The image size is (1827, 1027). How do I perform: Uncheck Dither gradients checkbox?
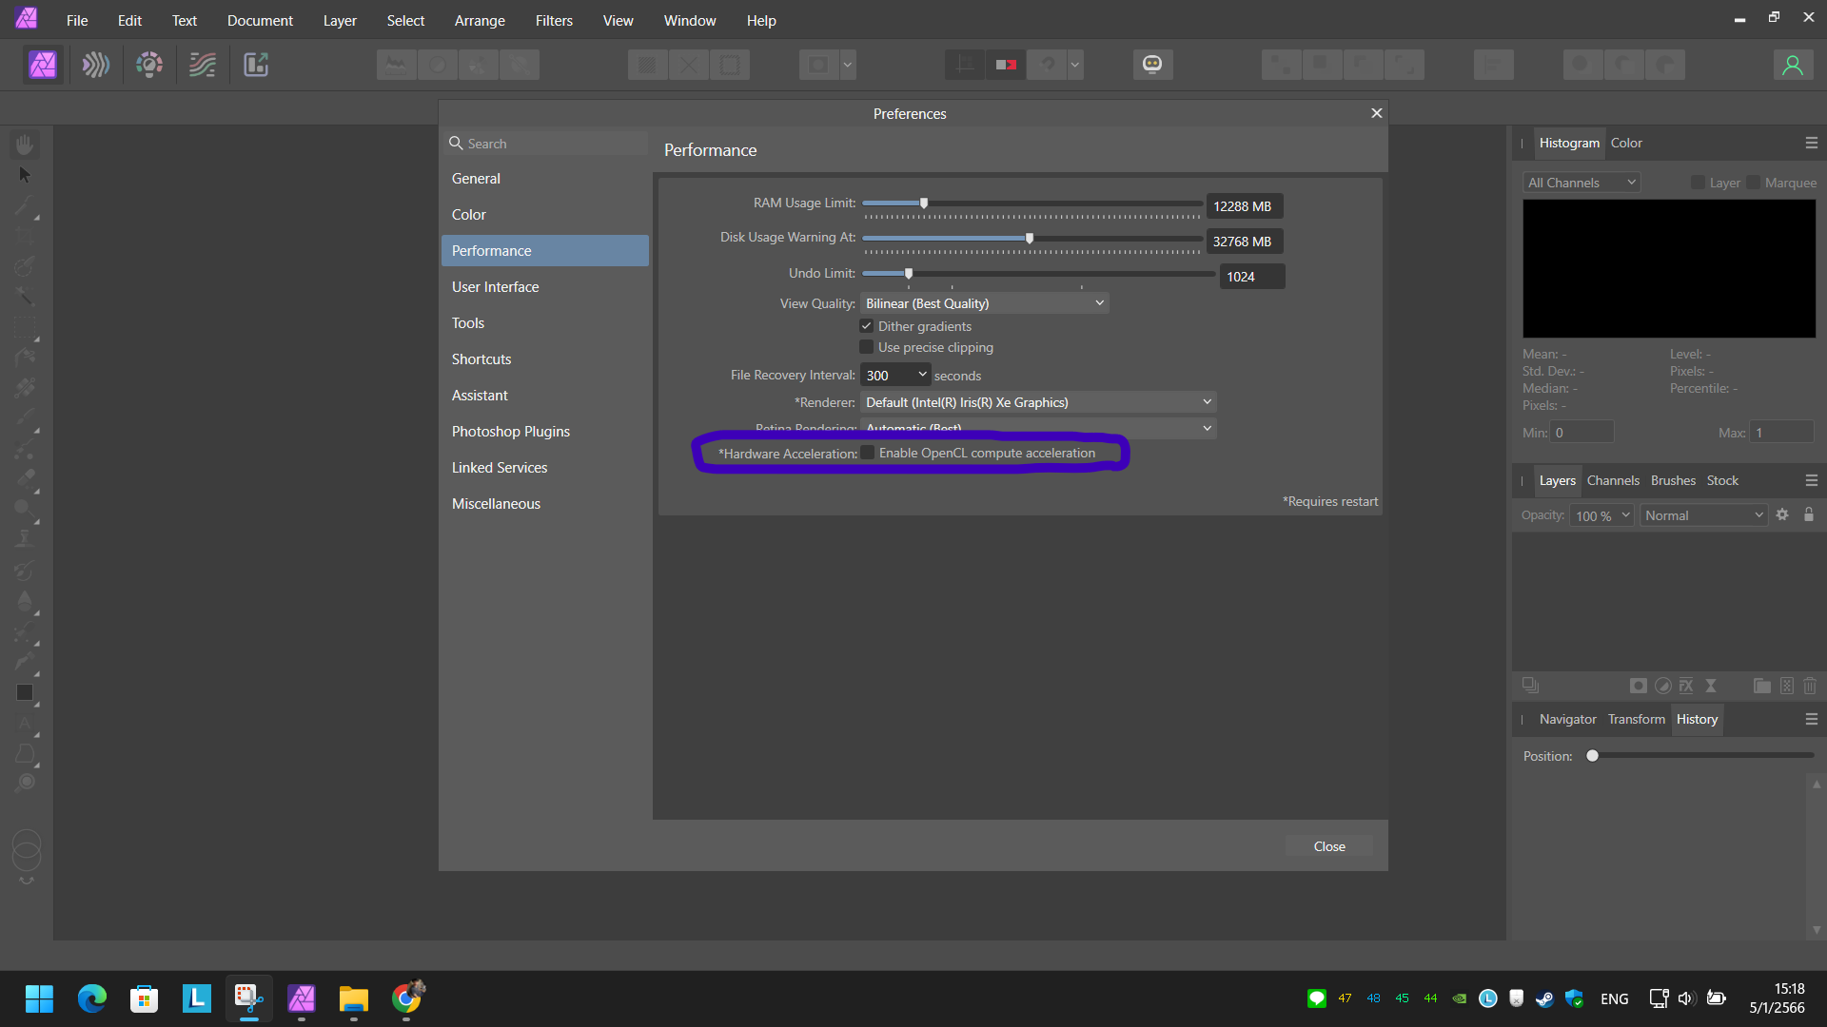867,326
